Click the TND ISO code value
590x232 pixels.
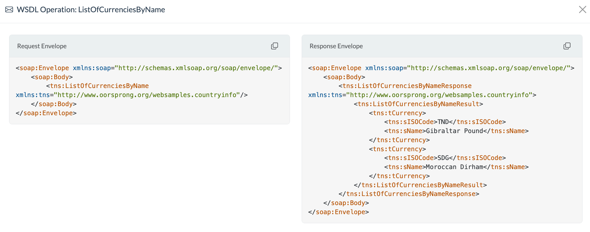point(443,122)
